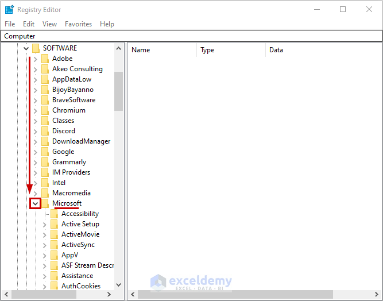383x301 pixels.
Task: Open the File menu
Action: [10, 24]
